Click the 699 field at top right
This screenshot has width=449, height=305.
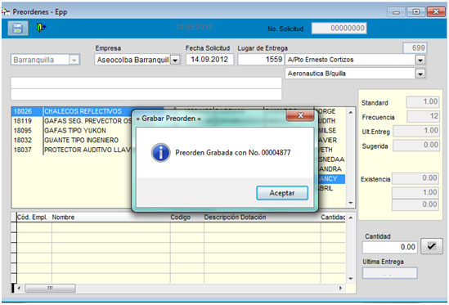[x=415, y=47]
